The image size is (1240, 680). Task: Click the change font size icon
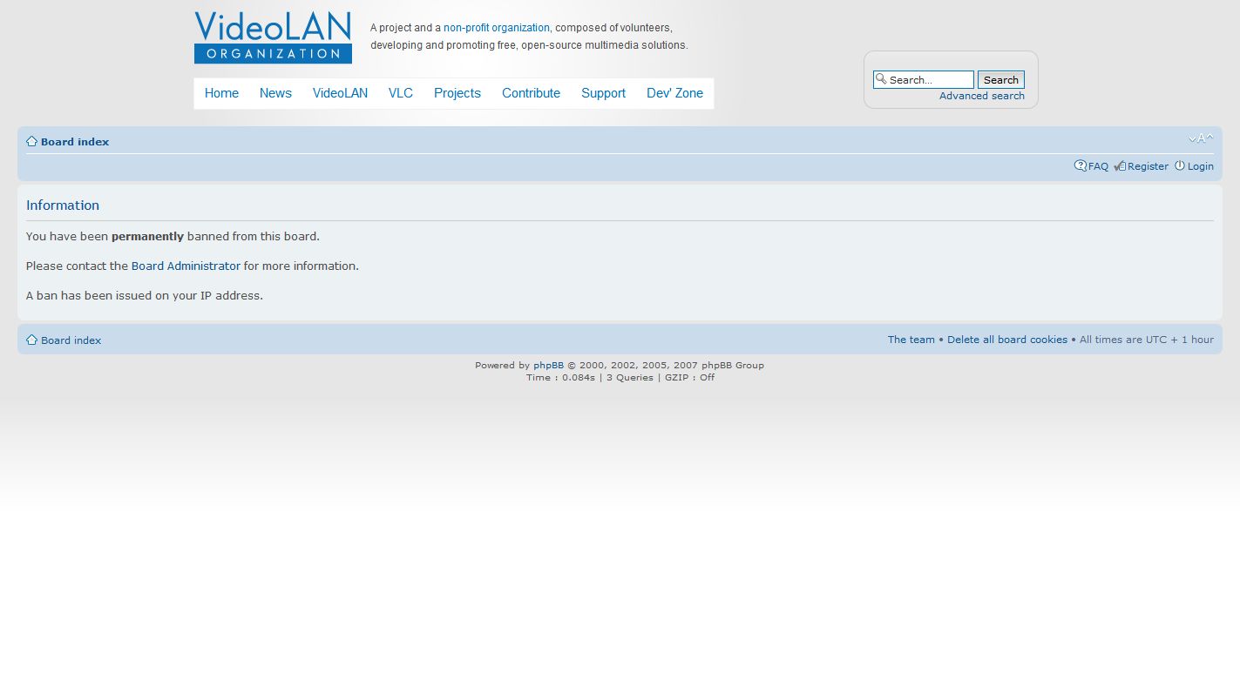click(1200, 139)
